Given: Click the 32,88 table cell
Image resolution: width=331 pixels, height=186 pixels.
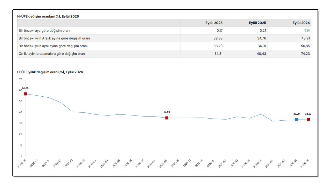Looking at the screenshot, I should (x=202, y=38).
